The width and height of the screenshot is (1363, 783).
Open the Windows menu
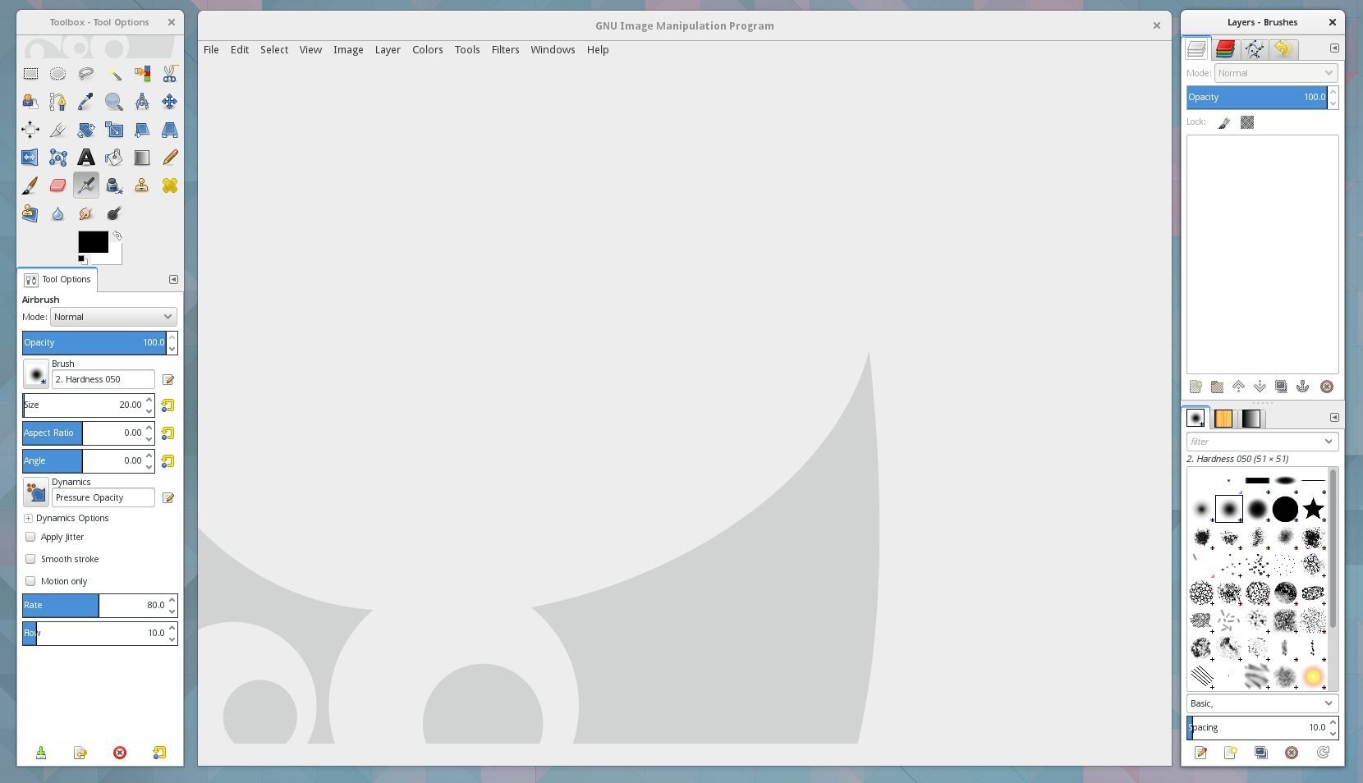click(553, 50)
